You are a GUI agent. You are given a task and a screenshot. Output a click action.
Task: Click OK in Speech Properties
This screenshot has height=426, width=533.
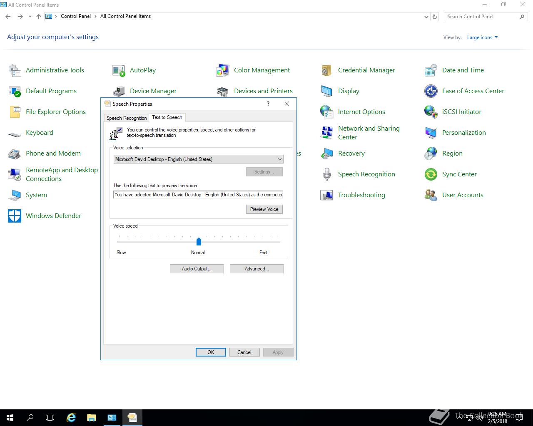click(x=211, y=352)
